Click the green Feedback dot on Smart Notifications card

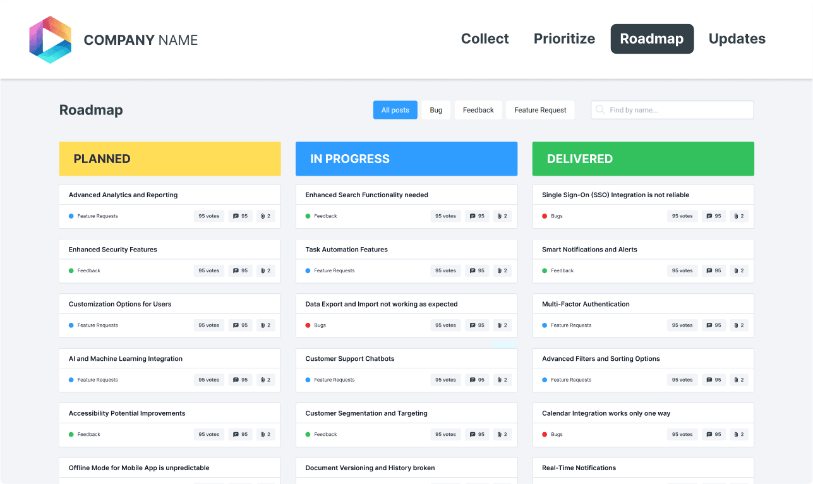544,270
